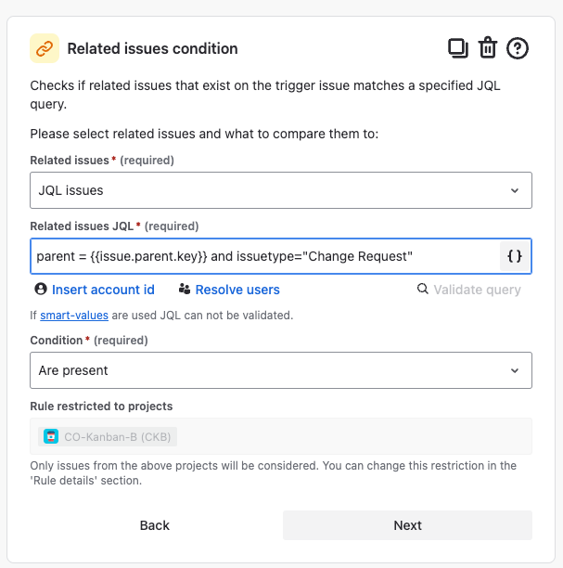Click the magnifier icon beside Validate query

423,289
